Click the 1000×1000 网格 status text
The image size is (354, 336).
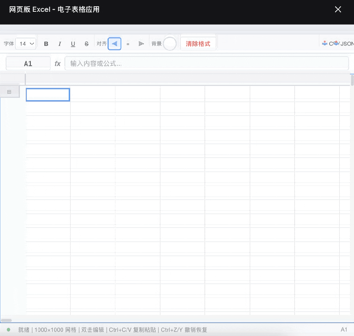click(55, 330)
